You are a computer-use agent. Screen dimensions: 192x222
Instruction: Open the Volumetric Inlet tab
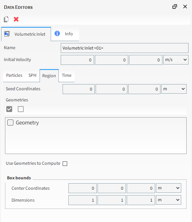[x=26, y=34]
